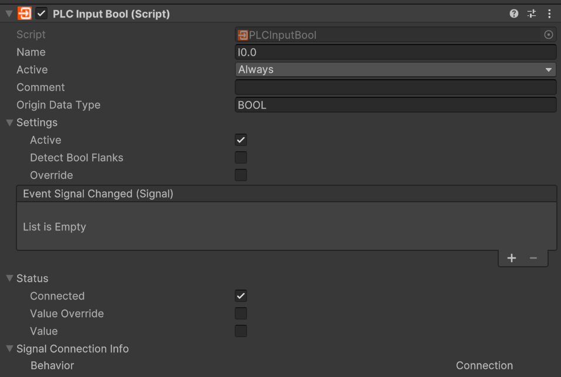Screen dimensions: 561x377
Task: Disable the PLC Input Bool component checkbox
Action: click(42, 13)
